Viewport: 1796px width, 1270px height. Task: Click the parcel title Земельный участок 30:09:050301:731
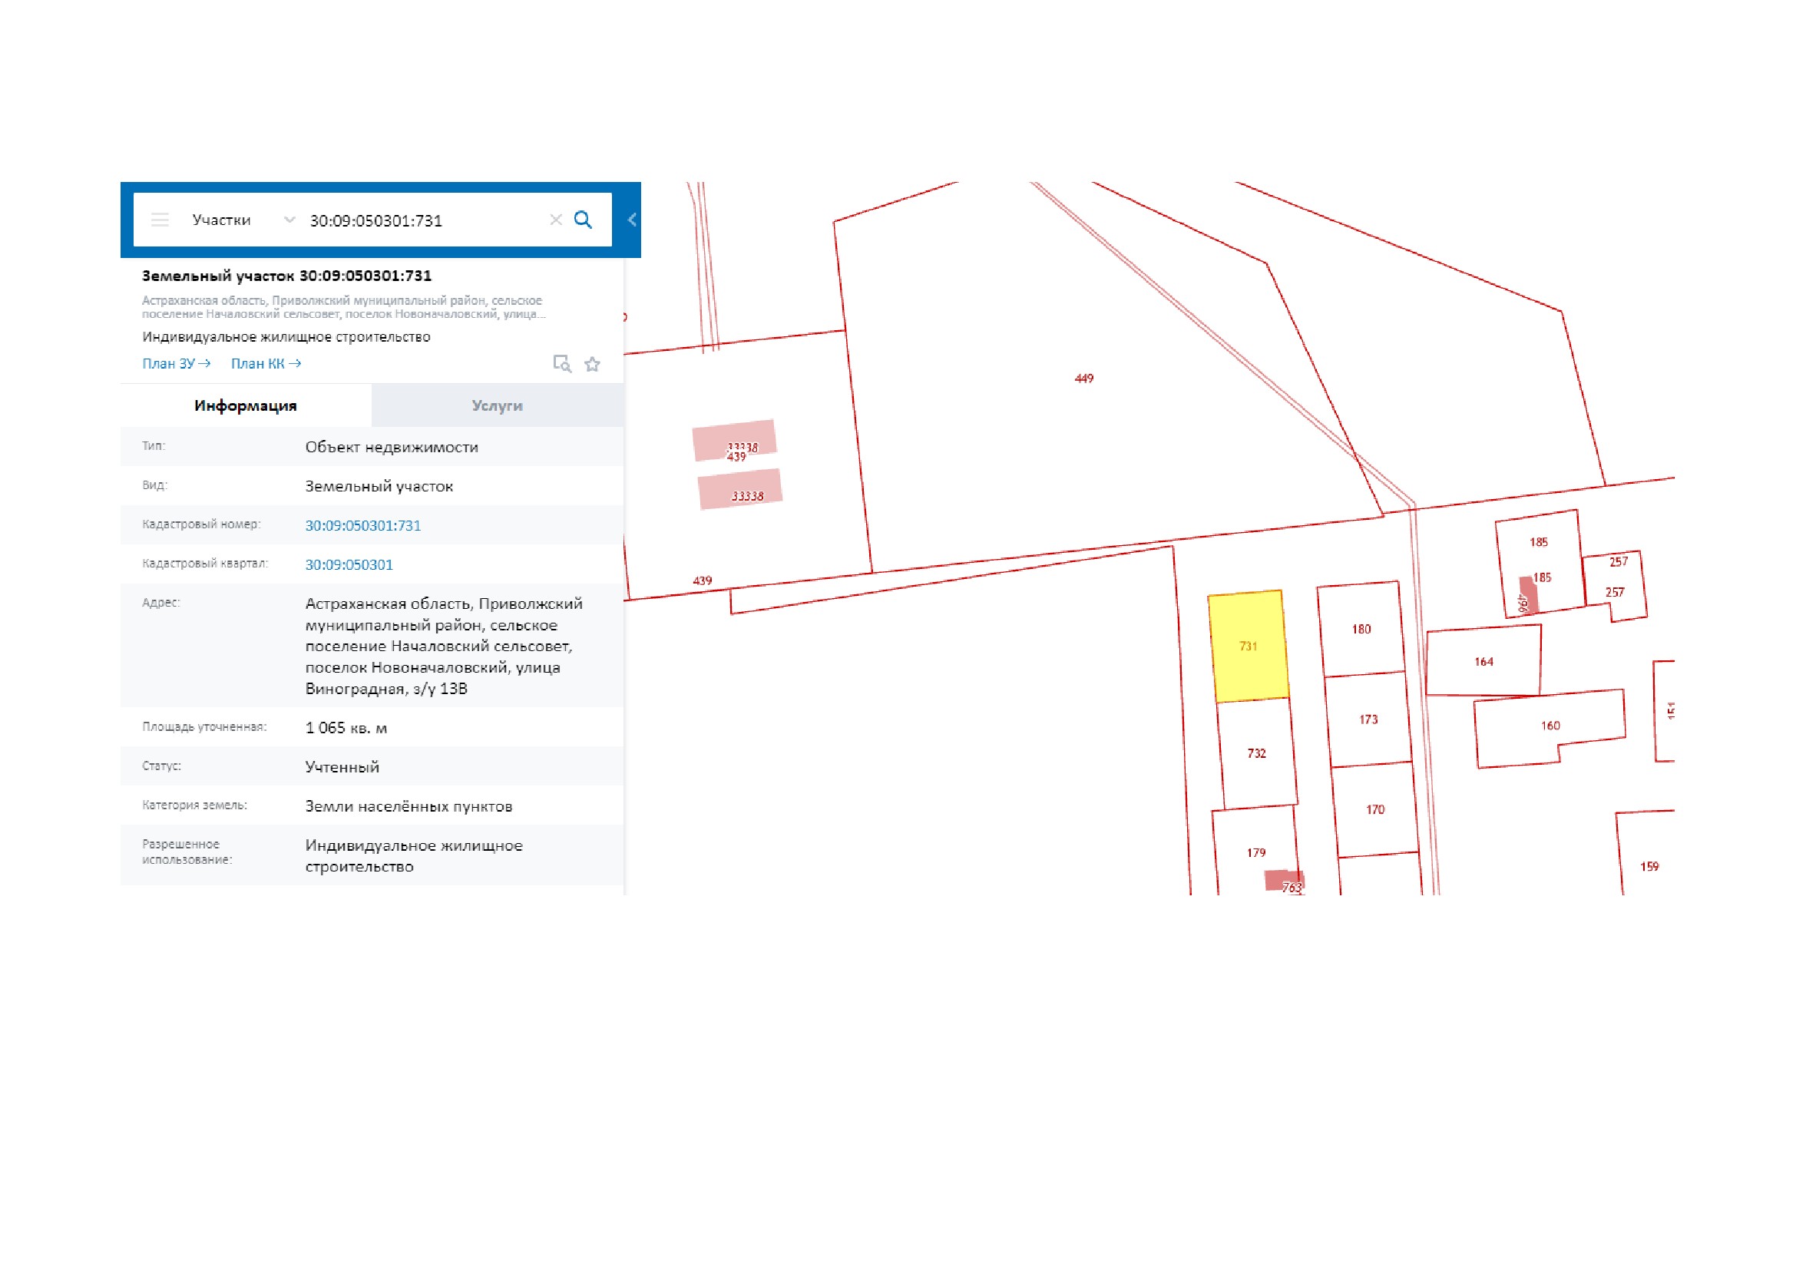[286, 276]
